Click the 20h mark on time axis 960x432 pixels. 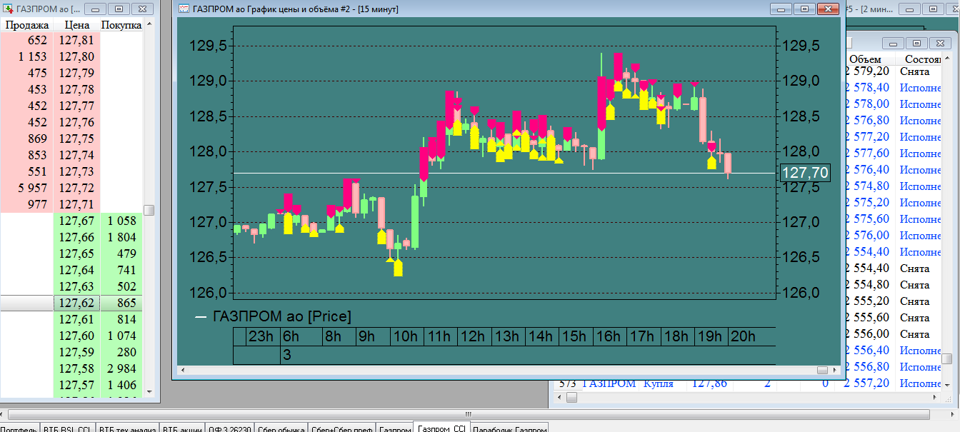[x=742, y=337]
